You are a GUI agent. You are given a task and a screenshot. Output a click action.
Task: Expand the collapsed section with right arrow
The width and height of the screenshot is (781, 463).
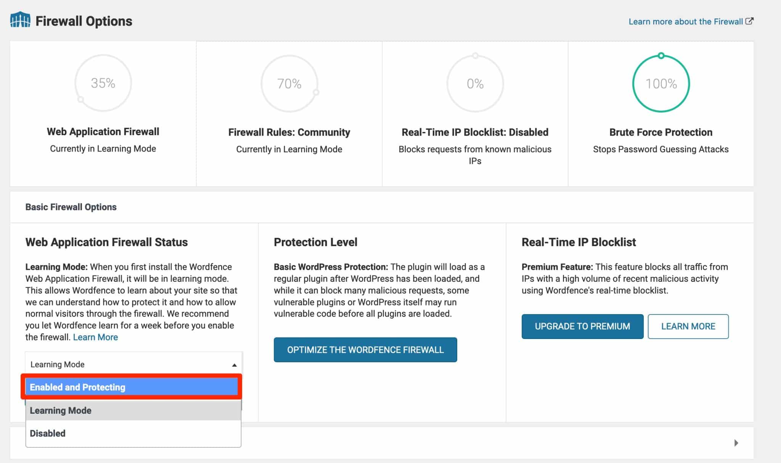point(736,443)
